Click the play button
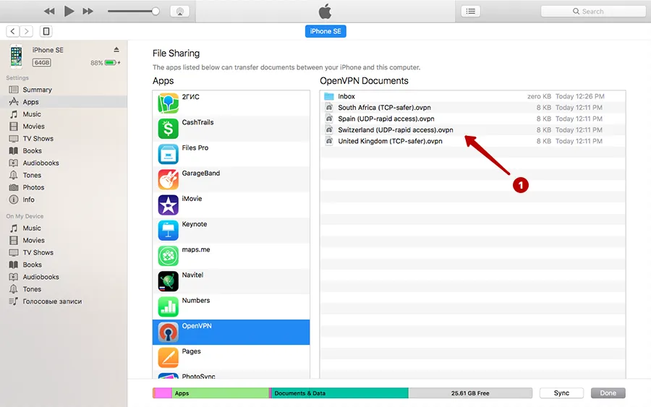Screen dimensions: 651x407 pyautogui.click(x=69, y=11)
